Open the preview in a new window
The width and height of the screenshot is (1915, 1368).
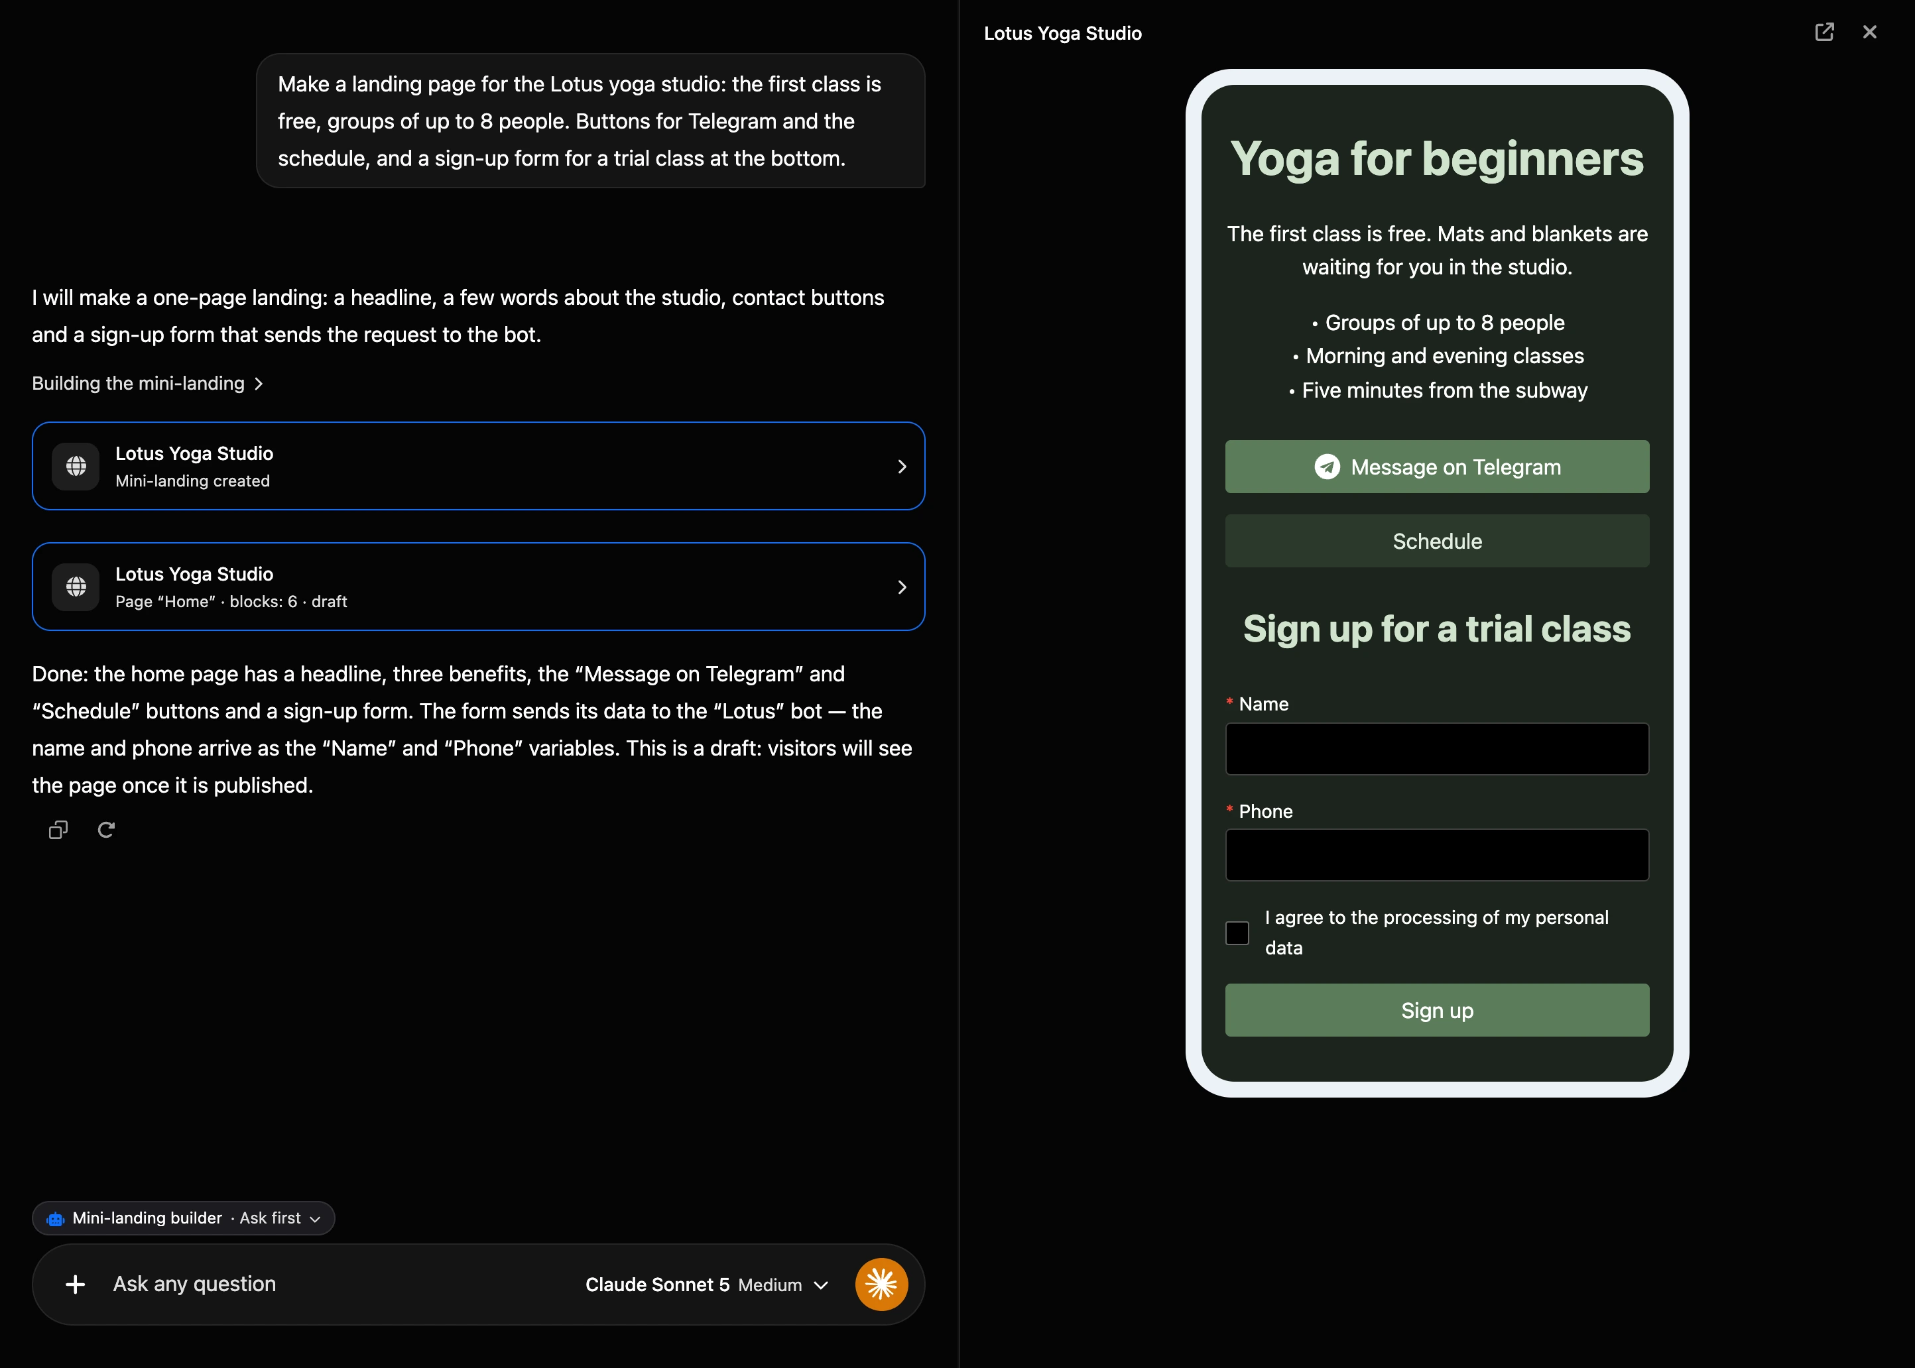[1824, 32]
